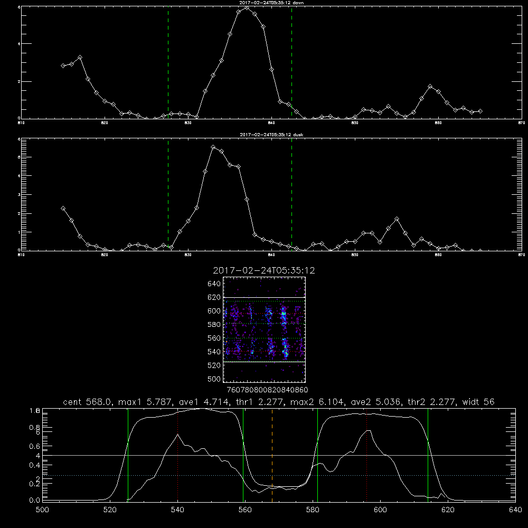Viewport: 528px width, 528px height.
Task: Click the 620 label on heatmap y-axis
Action: tap(214, 297)
